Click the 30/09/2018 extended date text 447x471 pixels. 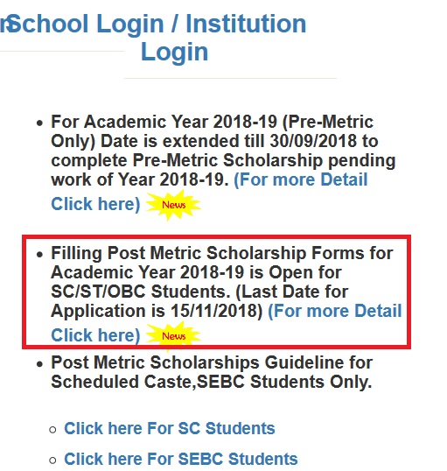[313, 141]
